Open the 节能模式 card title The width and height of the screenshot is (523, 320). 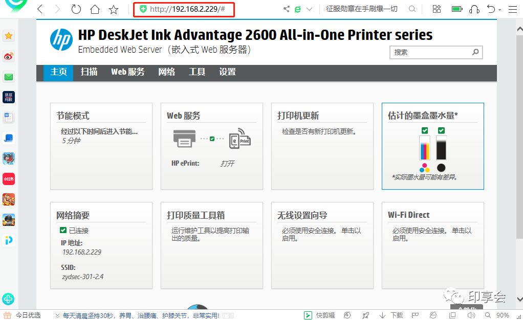pos(73,116)
